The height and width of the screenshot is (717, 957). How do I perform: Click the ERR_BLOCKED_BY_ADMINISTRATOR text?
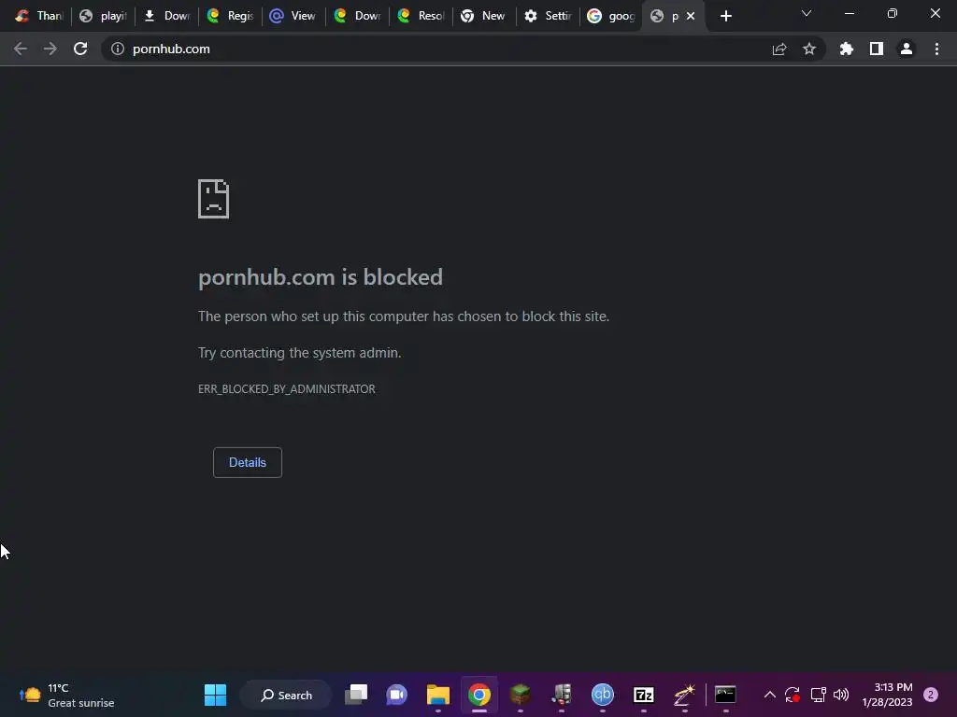(287, 389)
